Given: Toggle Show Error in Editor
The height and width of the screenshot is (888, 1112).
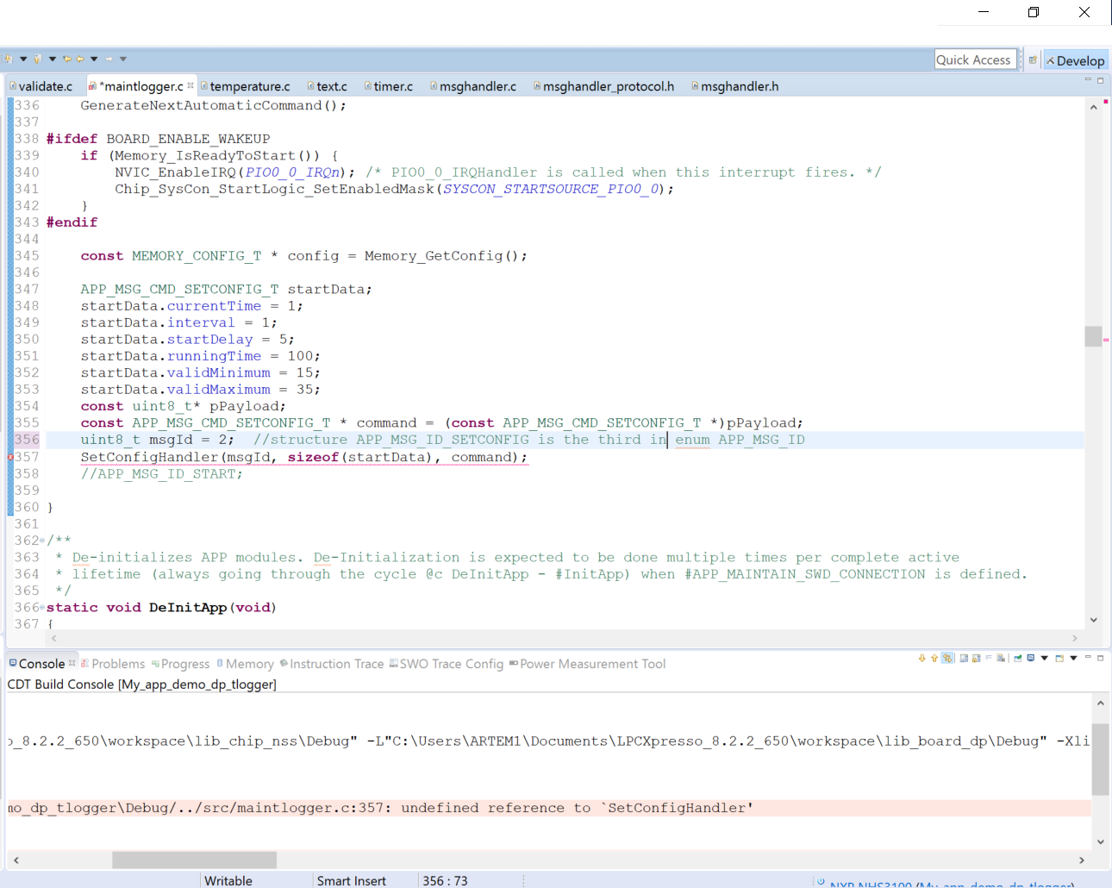Looking at the screenshot, I should [x=947, y=662].
